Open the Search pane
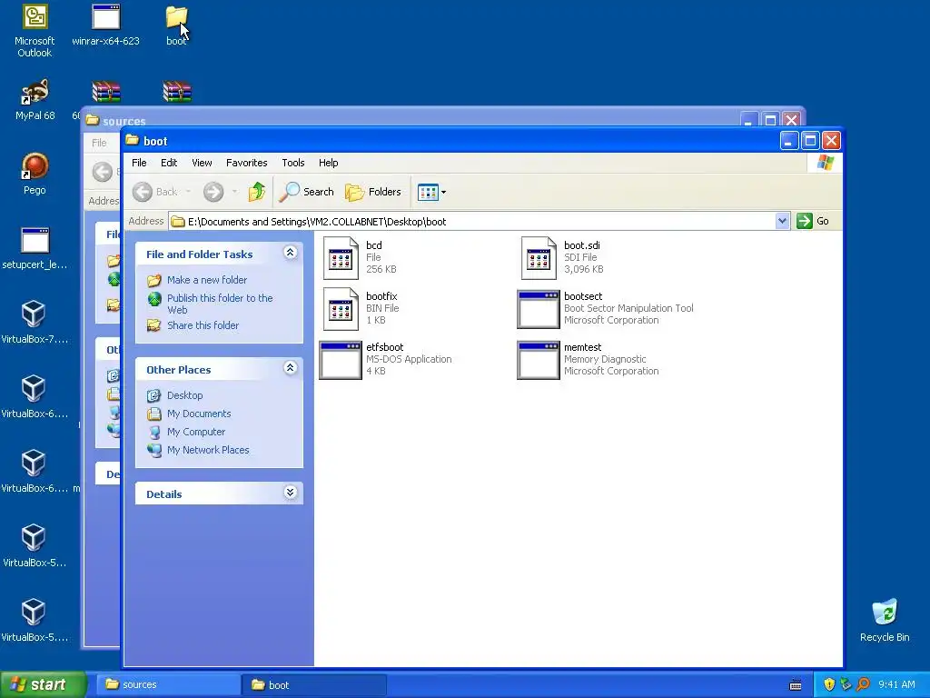The height and width of the screenshot is (698, 930). (307, 192)
